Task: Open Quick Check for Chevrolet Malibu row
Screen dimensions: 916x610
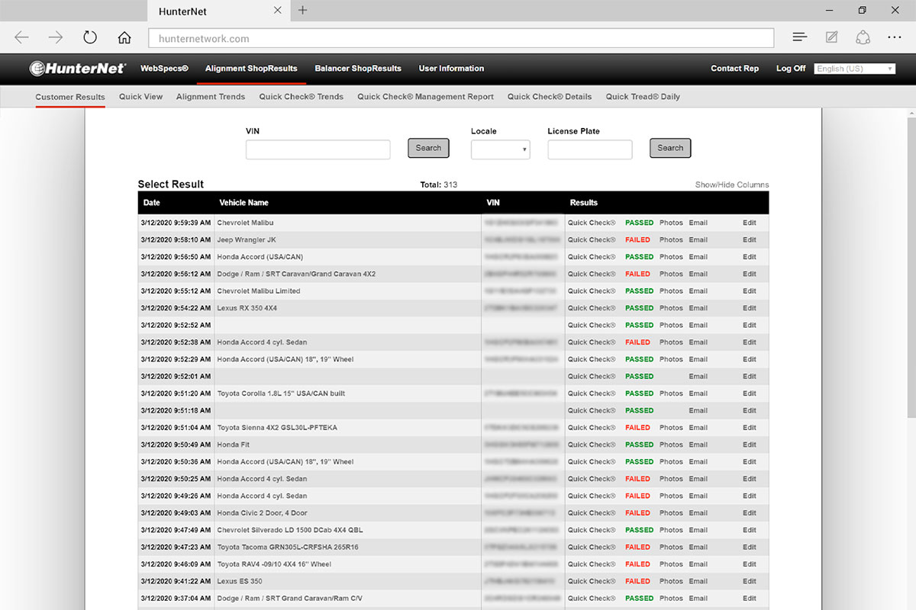Action: point(592,223)
